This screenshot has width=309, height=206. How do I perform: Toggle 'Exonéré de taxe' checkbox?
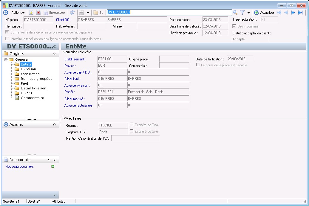click(x=132, y=131)
